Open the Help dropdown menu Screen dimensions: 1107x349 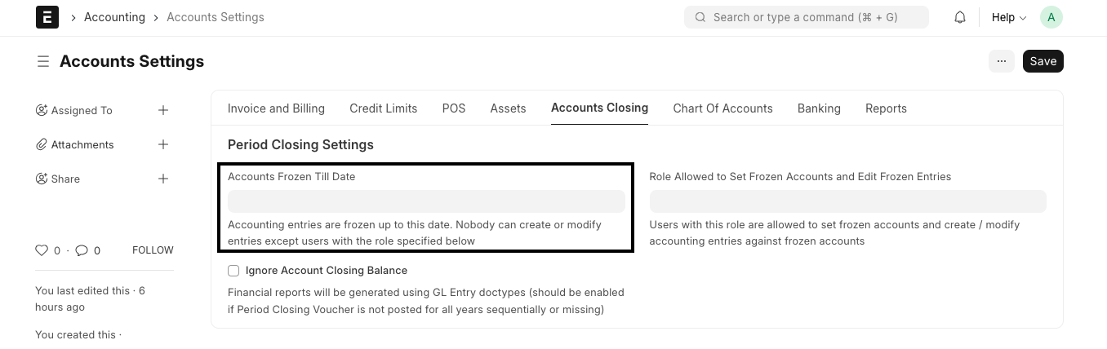tap(1009, 17)
